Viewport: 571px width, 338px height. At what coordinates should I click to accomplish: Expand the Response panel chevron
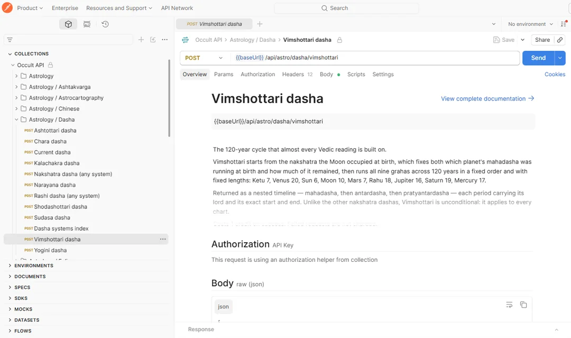556,330
